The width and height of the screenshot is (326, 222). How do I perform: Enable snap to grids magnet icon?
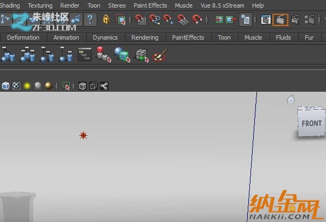point(141,20)
